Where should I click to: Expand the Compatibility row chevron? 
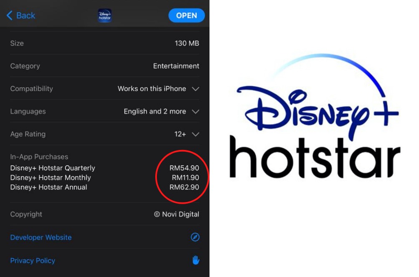click(196, 89)
